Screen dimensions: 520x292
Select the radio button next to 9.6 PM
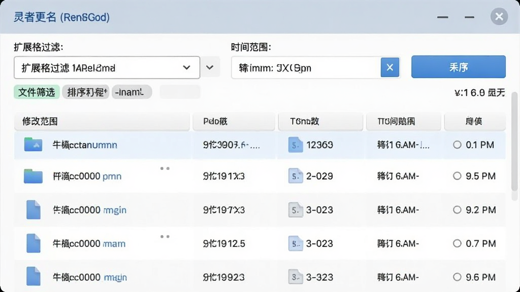click(x=457, y=277)
